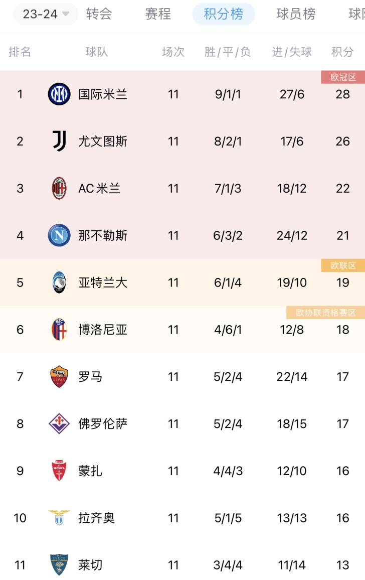Switch to the 赛程 tab
365x580 pixels.
click(x=158, y=14)
